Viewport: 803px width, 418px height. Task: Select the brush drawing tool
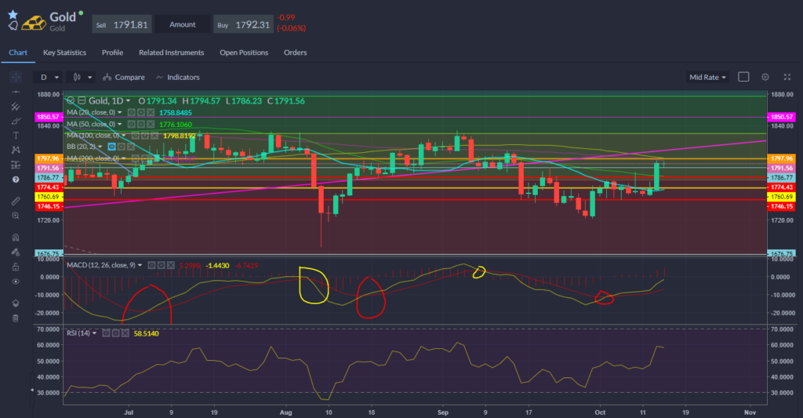[x=16, y=121]
